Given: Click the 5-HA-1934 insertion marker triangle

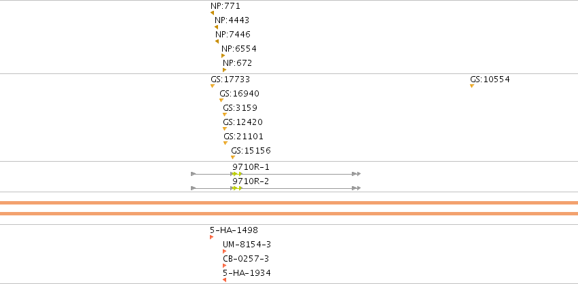Looking at the screenshot, I should pos(224,280).
